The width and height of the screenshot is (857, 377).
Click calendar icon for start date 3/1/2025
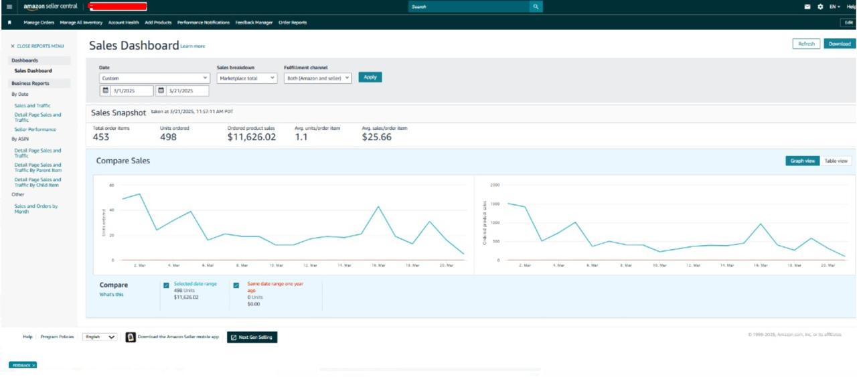tap(105, 90)
